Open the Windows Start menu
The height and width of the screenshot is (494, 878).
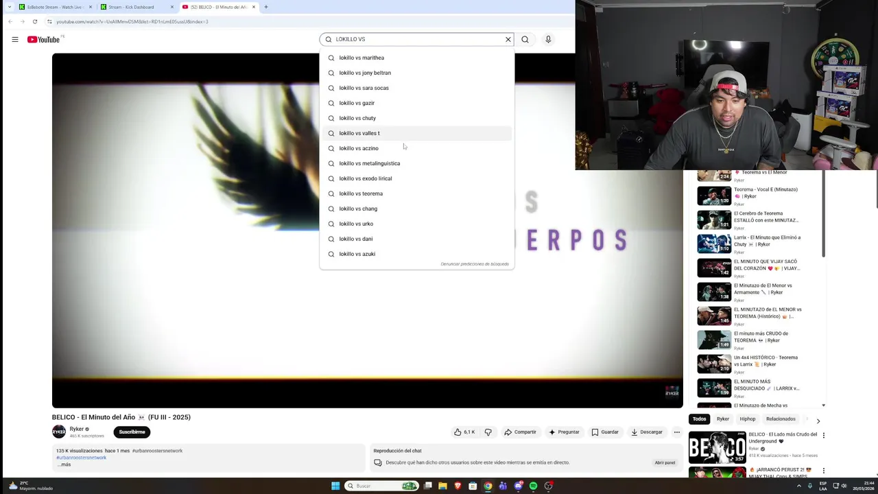[x=335, y=486]
